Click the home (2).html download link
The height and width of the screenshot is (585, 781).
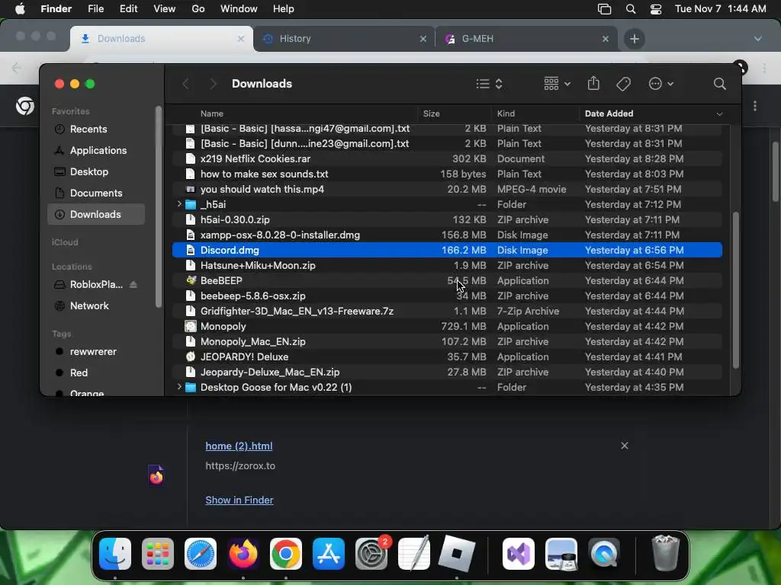239,446
